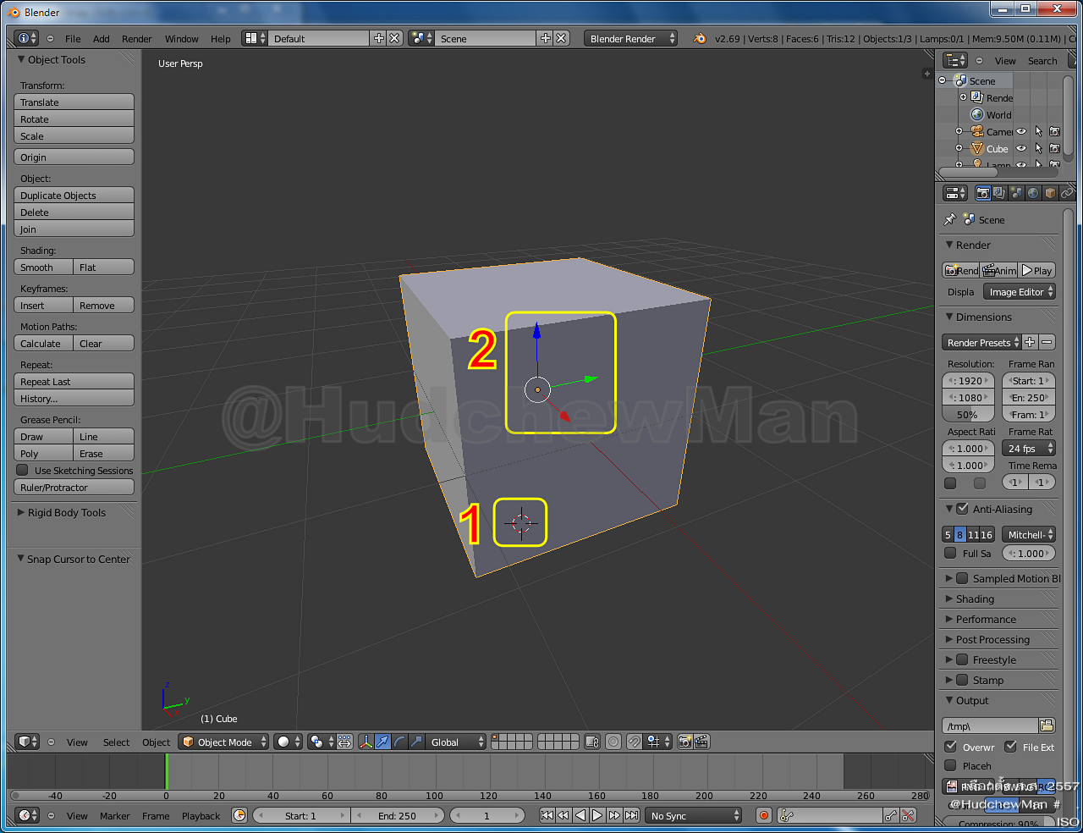Open the No Sync playback dropdown
1083x833 pixels.
tap(694, 815)
